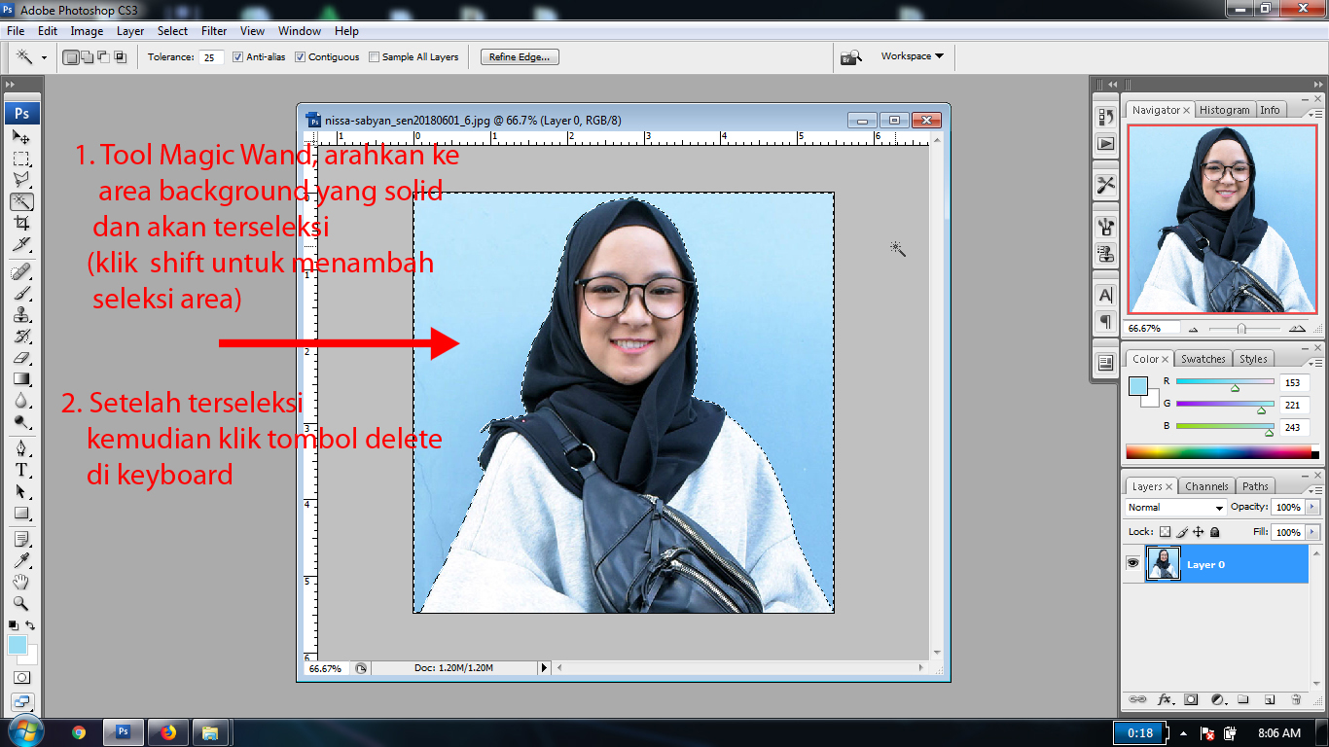Select the Horizontal Type tool
This screenshot has width=1329, height=747.
point(21,470)
